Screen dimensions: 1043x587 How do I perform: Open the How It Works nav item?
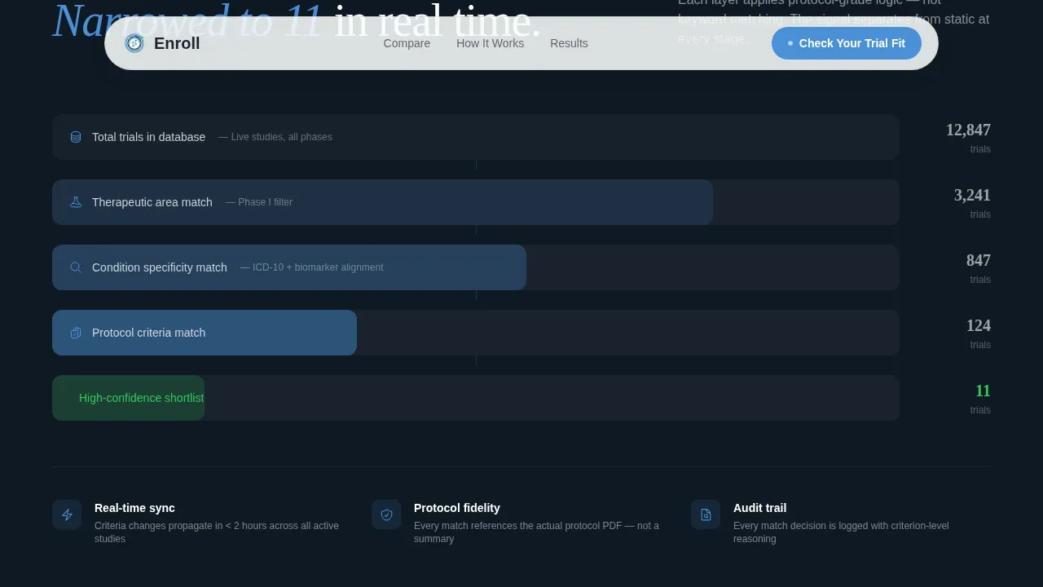tap(490, 43)
